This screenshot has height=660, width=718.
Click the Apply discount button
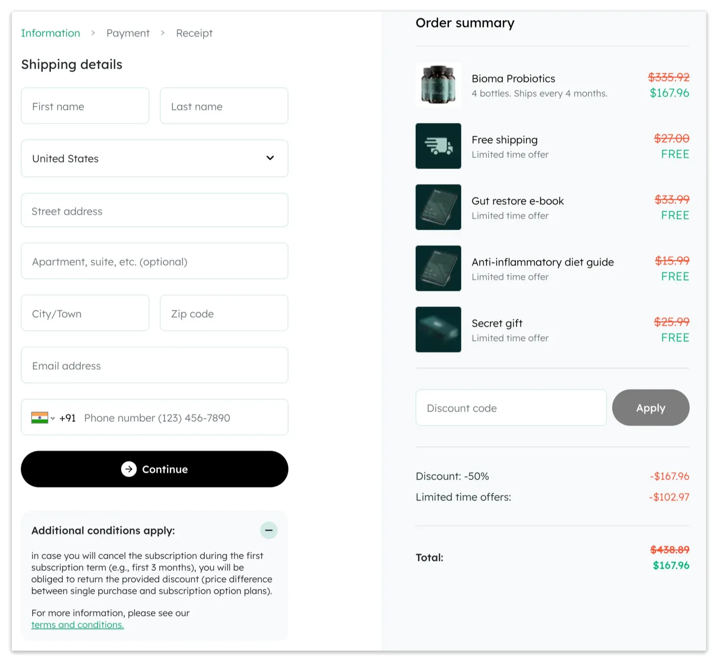tap(650, 408)
